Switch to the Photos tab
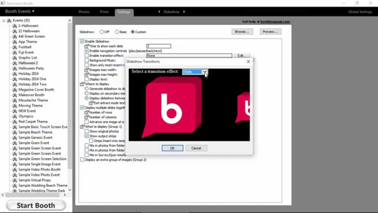 (84, 12)
